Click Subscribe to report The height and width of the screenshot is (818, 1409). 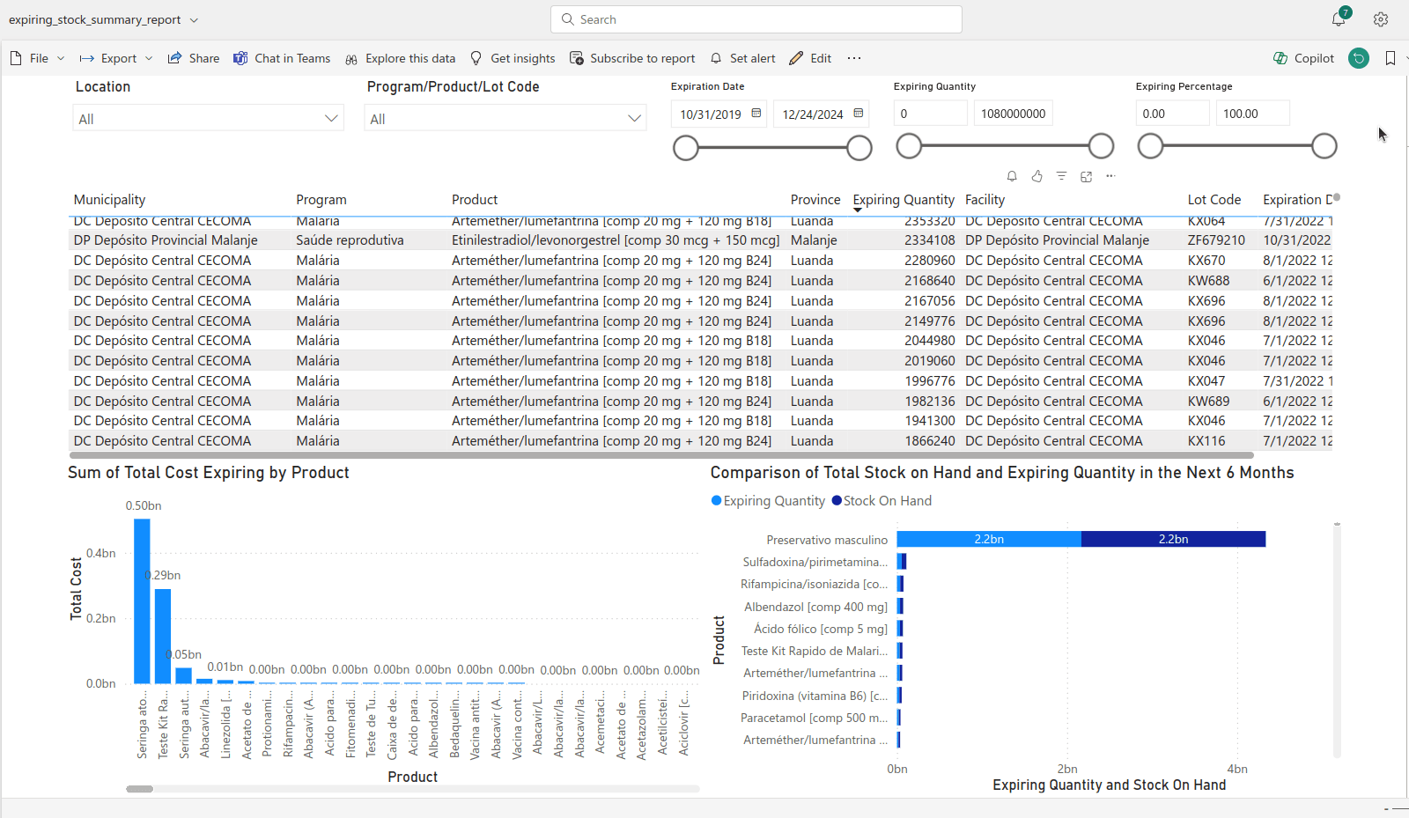632,58
